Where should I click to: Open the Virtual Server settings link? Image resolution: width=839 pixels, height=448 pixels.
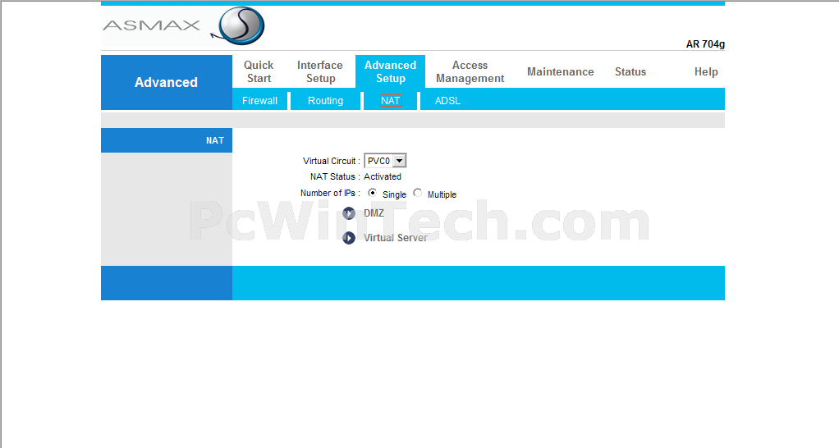(x=396, y=238)
